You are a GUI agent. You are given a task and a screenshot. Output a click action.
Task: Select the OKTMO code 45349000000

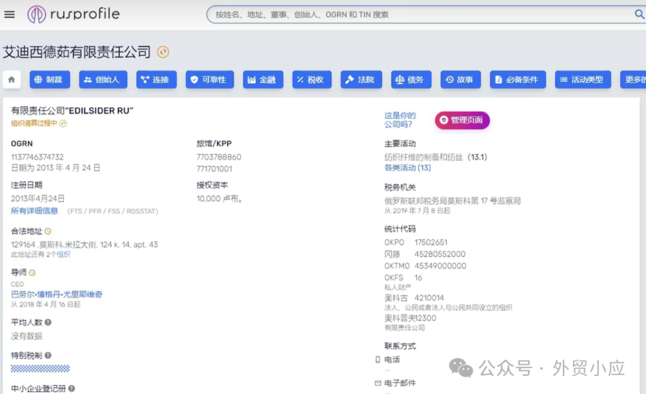pos(440,266)
